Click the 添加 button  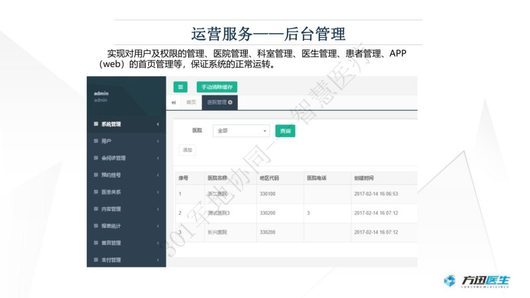[187, 150]
